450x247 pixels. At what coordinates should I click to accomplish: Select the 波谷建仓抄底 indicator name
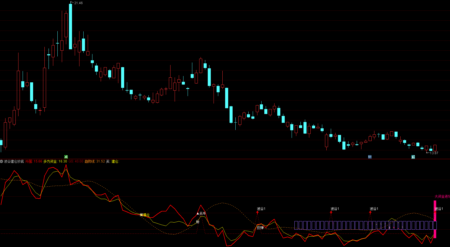(14, 161)
